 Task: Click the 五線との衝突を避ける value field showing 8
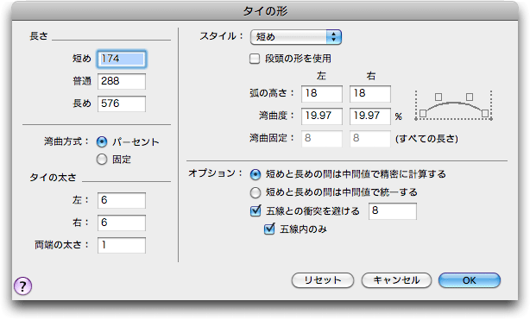pos(393,211)
